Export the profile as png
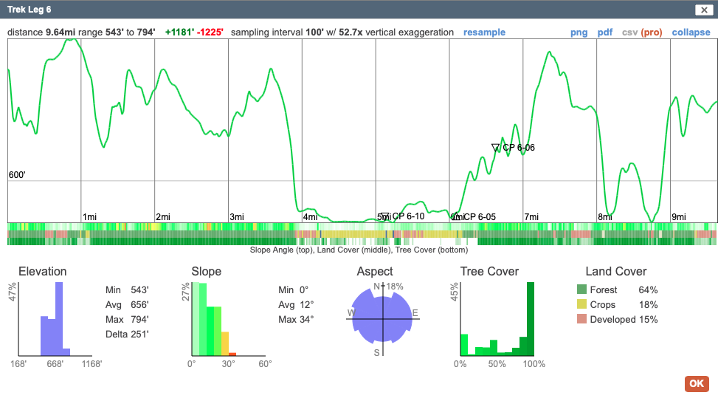 coord(579,32)
